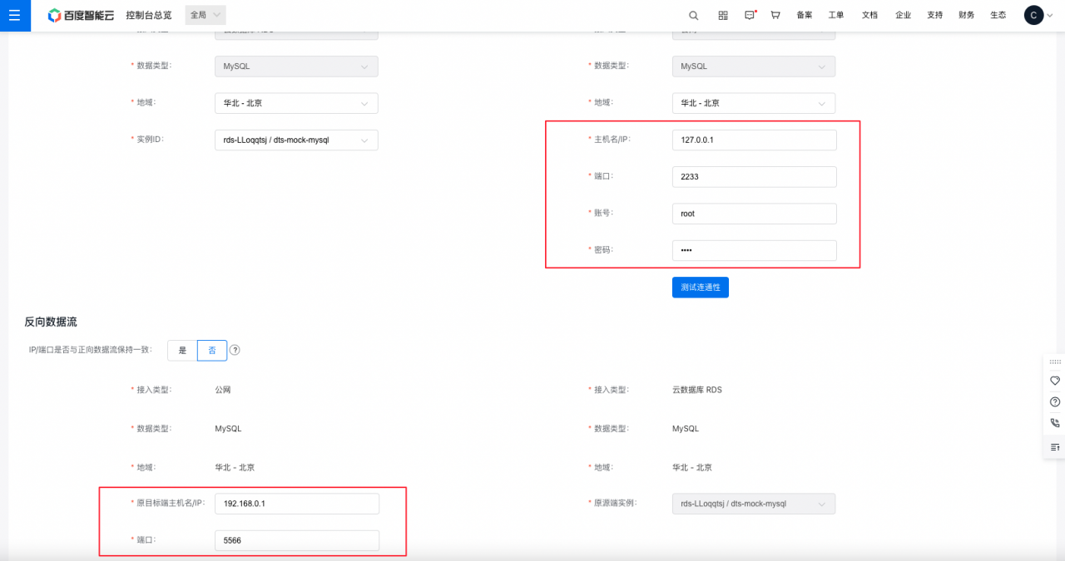
Task: Click the phone contact icon in the right sidebar
Action: coord(1055,423)
